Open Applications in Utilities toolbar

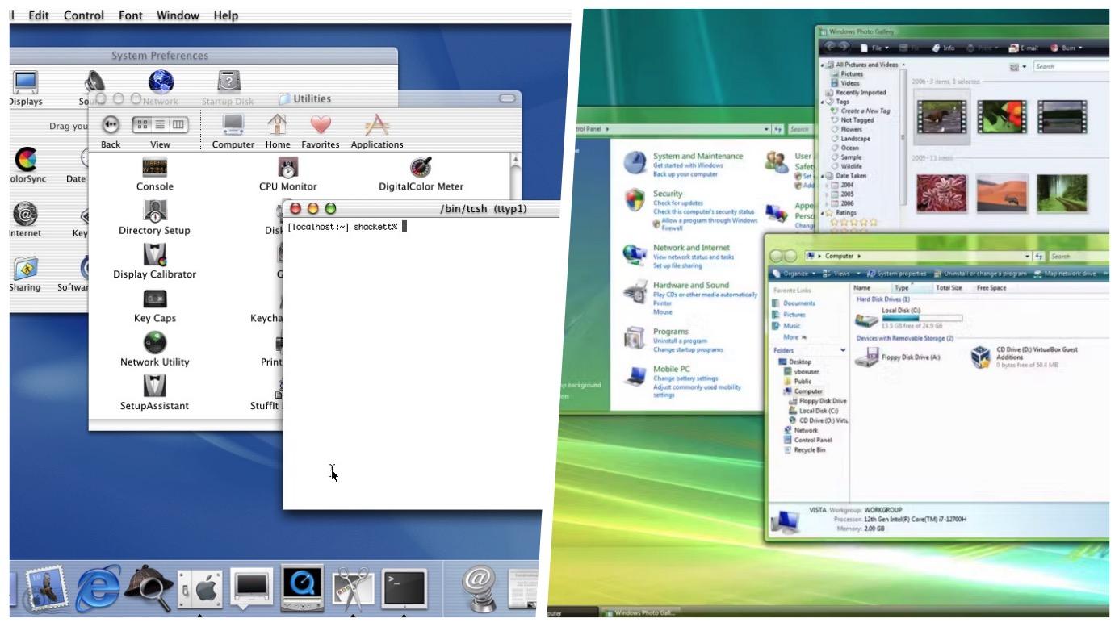pos(376,131)
